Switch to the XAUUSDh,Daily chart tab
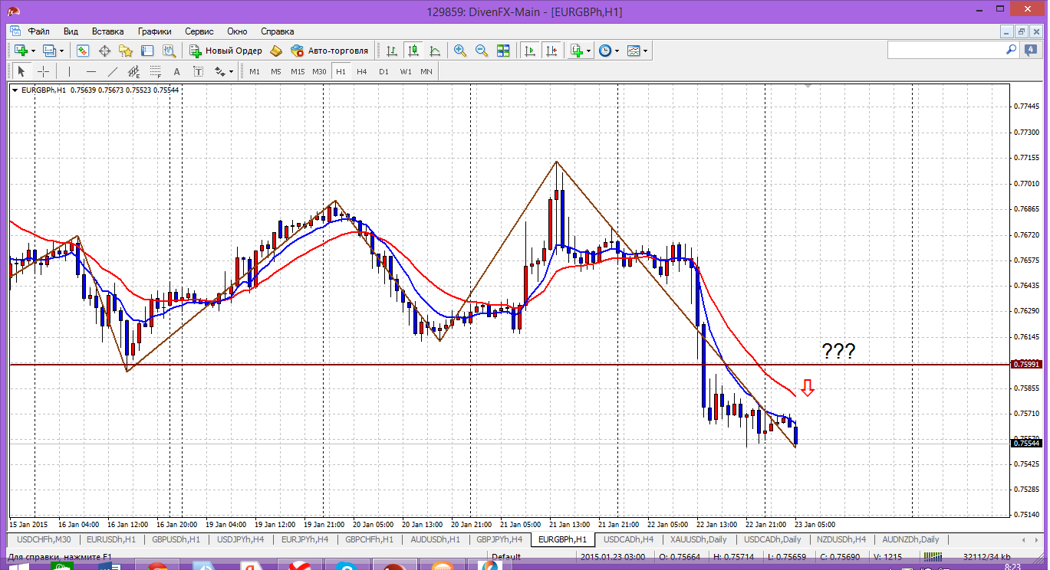Viewport: 1050px width, 570px height. click(x=699, y=539)
